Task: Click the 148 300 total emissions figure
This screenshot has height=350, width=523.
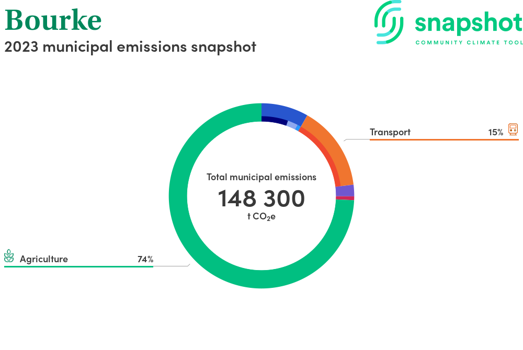Action: pos(261,199)
